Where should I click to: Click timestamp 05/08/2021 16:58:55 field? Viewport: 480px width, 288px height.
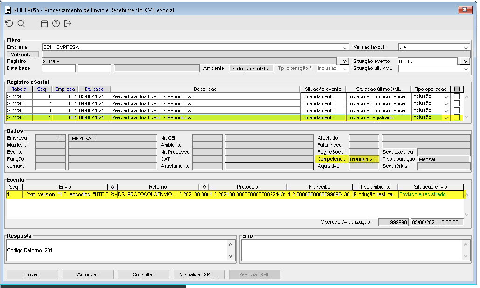click(x=437, y=222)
